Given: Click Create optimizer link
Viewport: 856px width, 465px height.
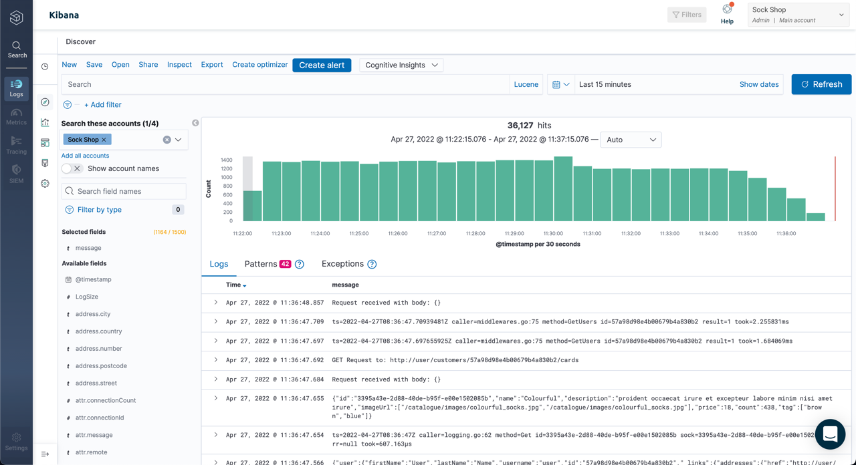Looking at the screenshot, I should click(x=260, y=65).
